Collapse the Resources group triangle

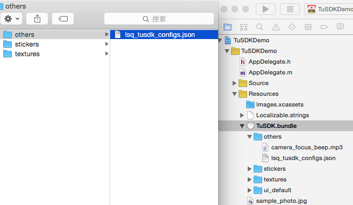(x=234, y=94)
